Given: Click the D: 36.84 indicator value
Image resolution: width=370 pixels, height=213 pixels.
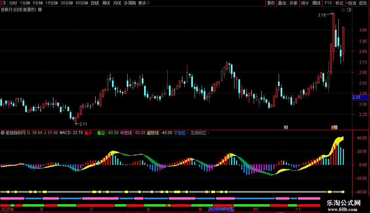Looking at the screenshot, I should click(x=34, y=133).
